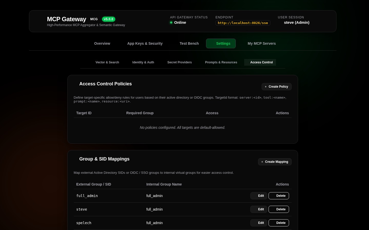The width and height of the screenshot is (369, 230).
Task: Click the Create Mapping button
Action: tap(275, 162)
